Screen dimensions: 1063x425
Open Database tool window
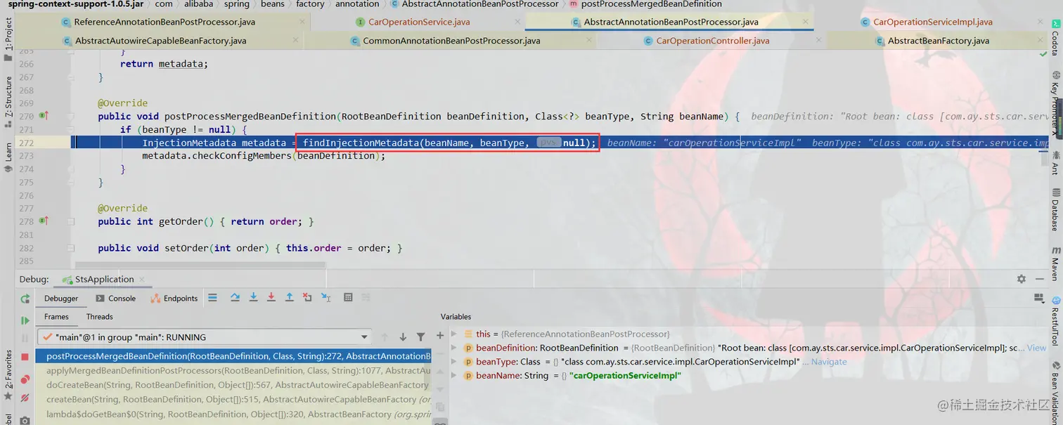1055,211
